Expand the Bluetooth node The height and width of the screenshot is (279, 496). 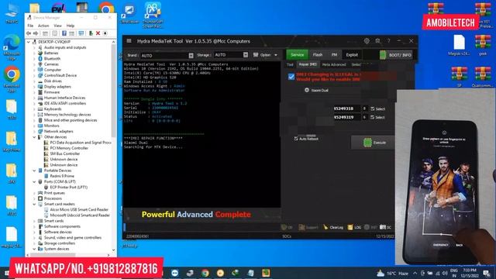click(x=34, y=59)
